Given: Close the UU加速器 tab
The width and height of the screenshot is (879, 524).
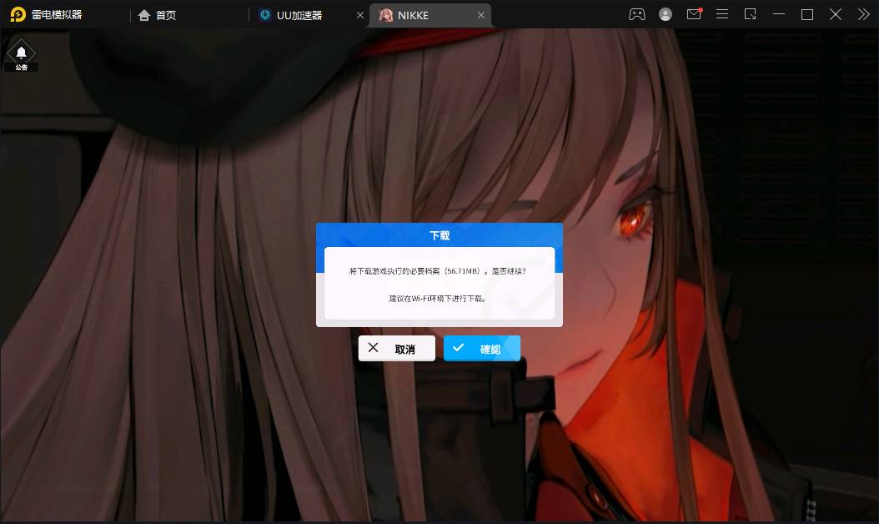Looking at the screenshot, I should coord(360,15).
